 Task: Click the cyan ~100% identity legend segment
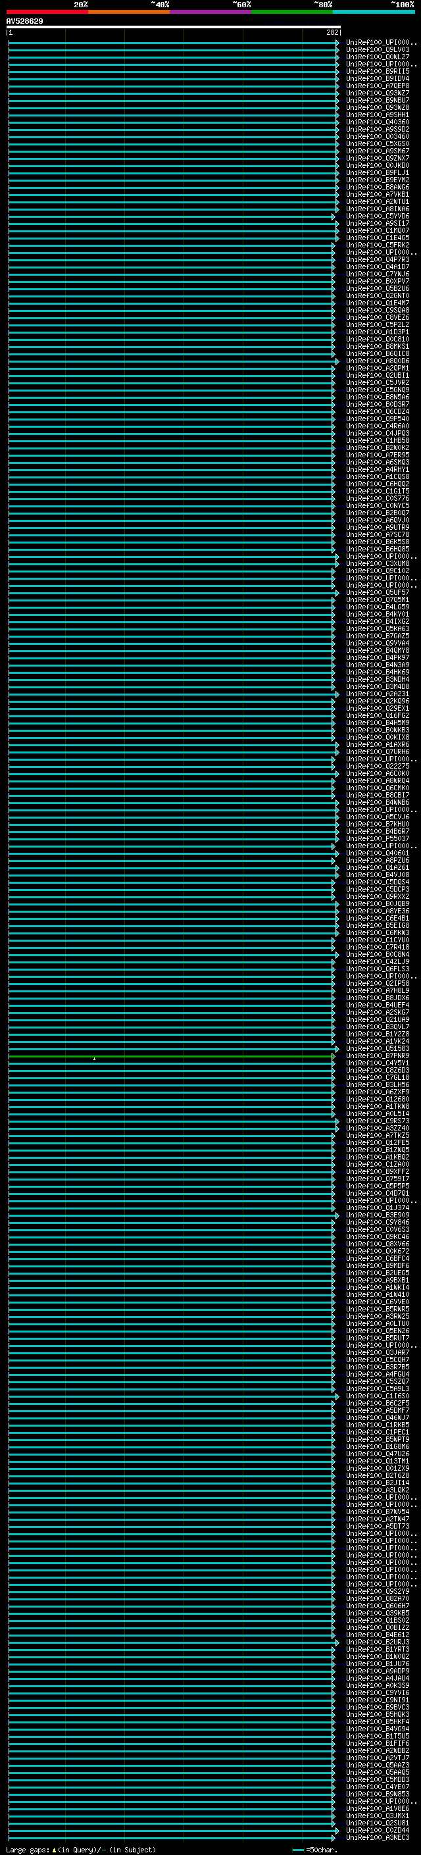tap(374, 12)
